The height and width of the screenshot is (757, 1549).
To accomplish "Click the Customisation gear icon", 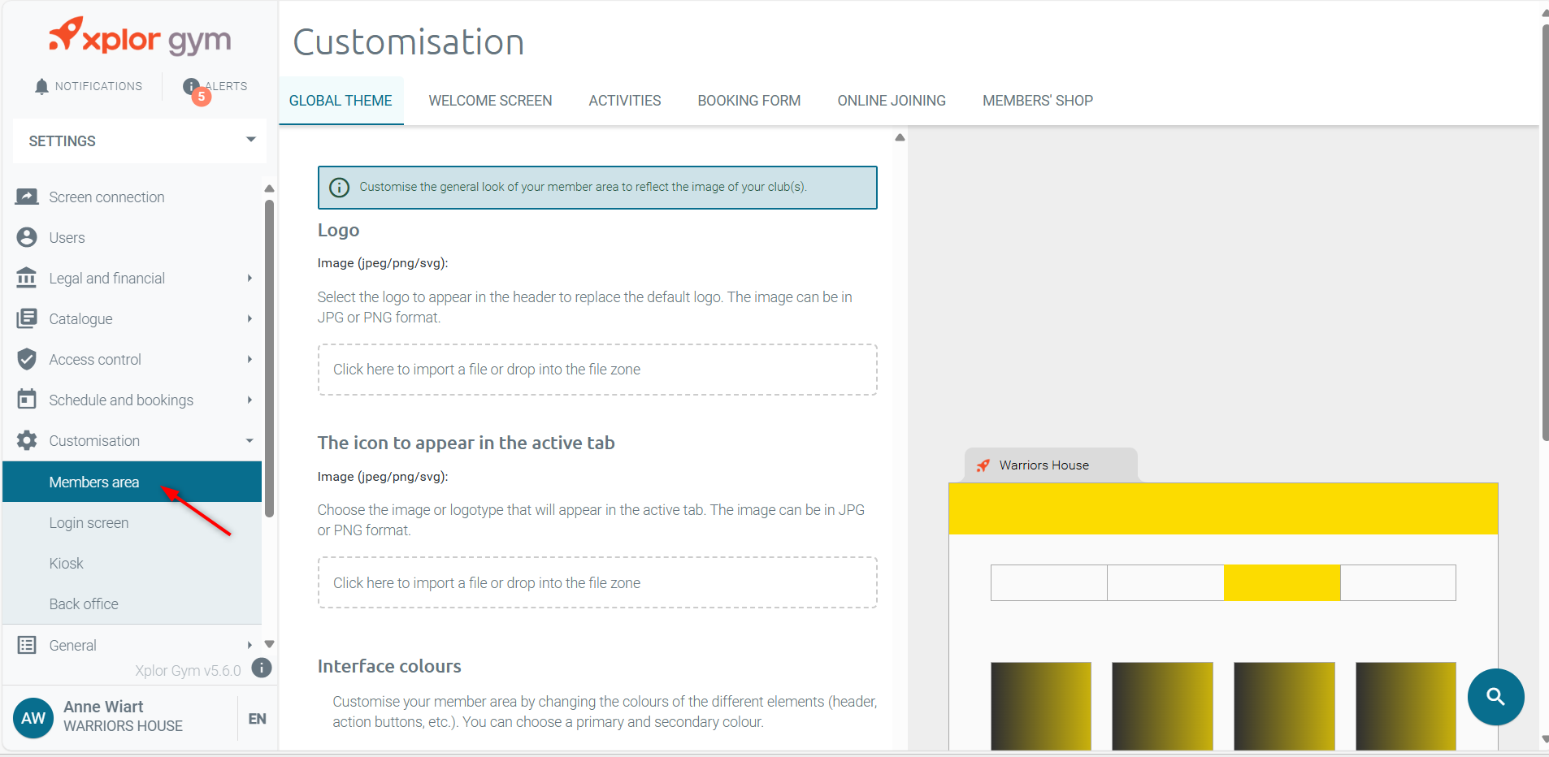I will (27, 440).
